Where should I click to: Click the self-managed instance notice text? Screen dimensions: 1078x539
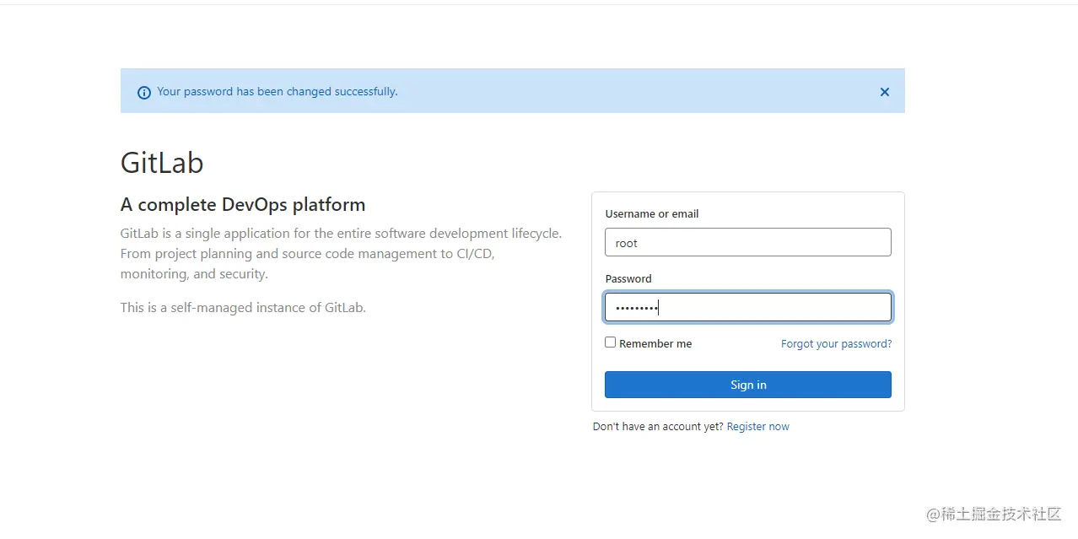tap(243, 307)
